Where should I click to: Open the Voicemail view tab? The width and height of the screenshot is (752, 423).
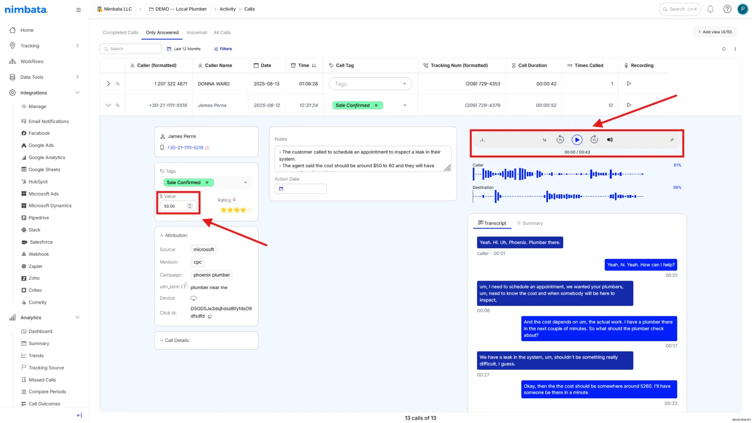click(196, 32)
